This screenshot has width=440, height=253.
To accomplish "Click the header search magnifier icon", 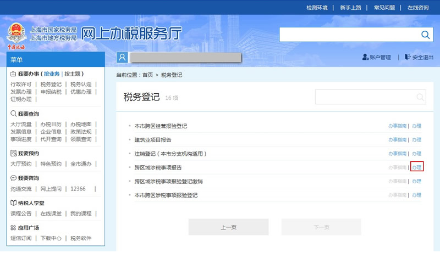I will 425,35.
